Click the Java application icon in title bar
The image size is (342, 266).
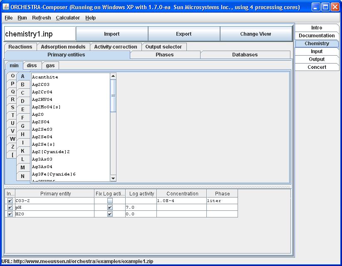click(x=6, y=7)
